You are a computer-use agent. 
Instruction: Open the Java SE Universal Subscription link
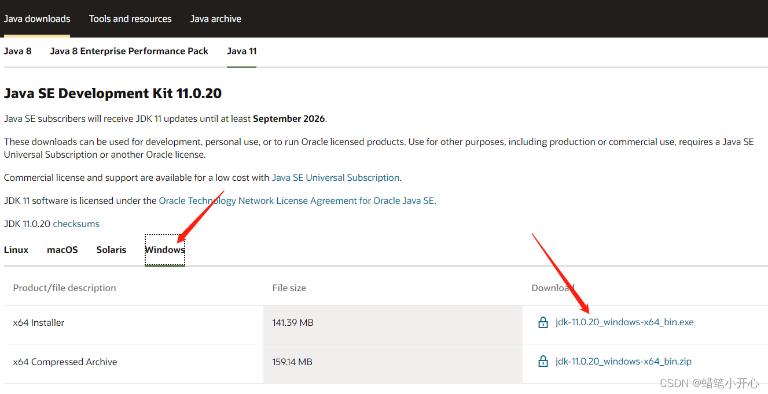(x=336, y=178)
